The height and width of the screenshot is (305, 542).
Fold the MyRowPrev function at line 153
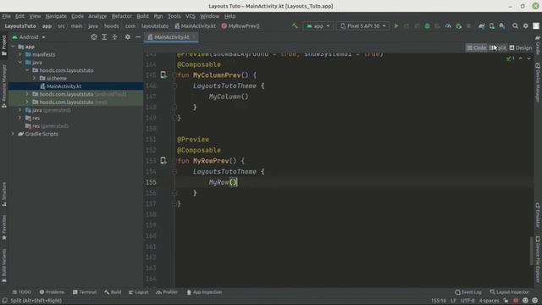tap(174, 161)
